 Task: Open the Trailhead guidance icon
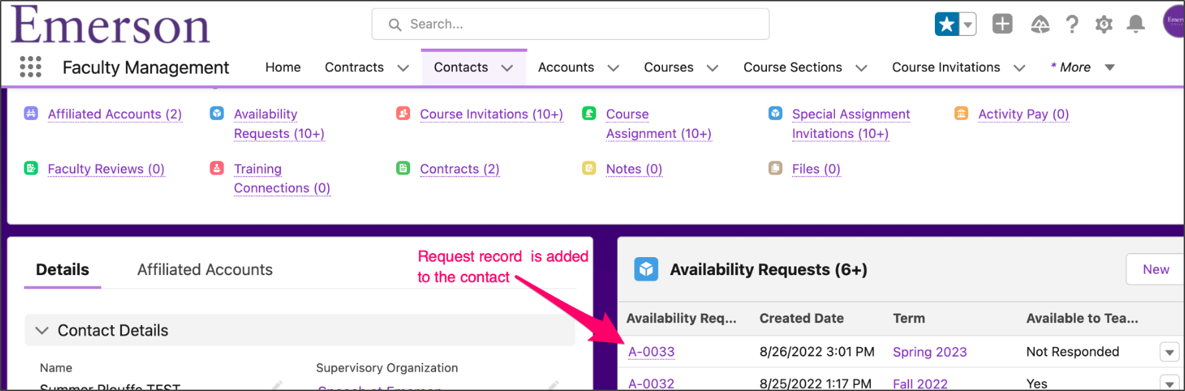tap(1040, 25)
